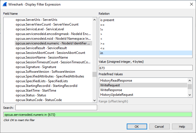Select opcua.SessionAbortCount field
This screenshot has height=133, width=196.
click(53, 53)
